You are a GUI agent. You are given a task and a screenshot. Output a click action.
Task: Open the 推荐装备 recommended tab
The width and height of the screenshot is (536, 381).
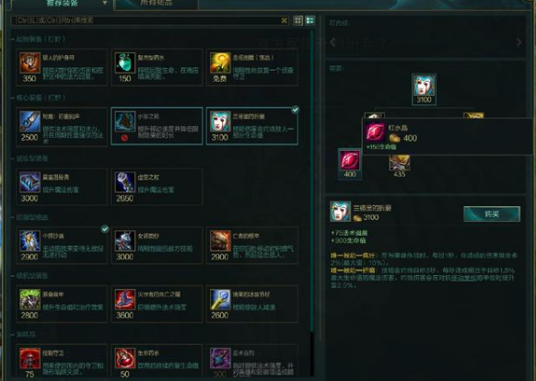point(62,4)
